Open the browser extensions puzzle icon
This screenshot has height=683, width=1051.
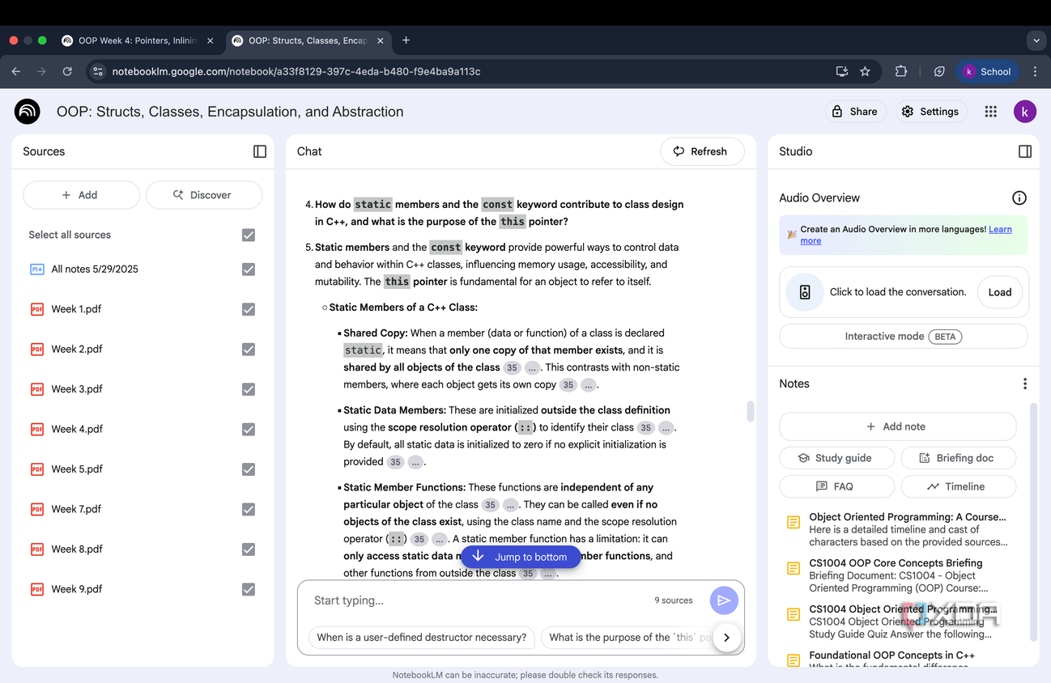pyautogui.click(x=901, y=71)
